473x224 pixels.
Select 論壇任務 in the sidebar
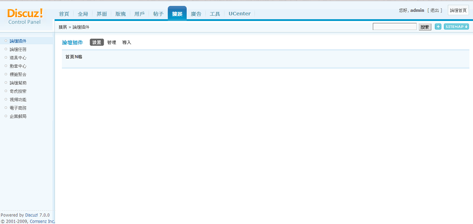(x=18, y=50)
